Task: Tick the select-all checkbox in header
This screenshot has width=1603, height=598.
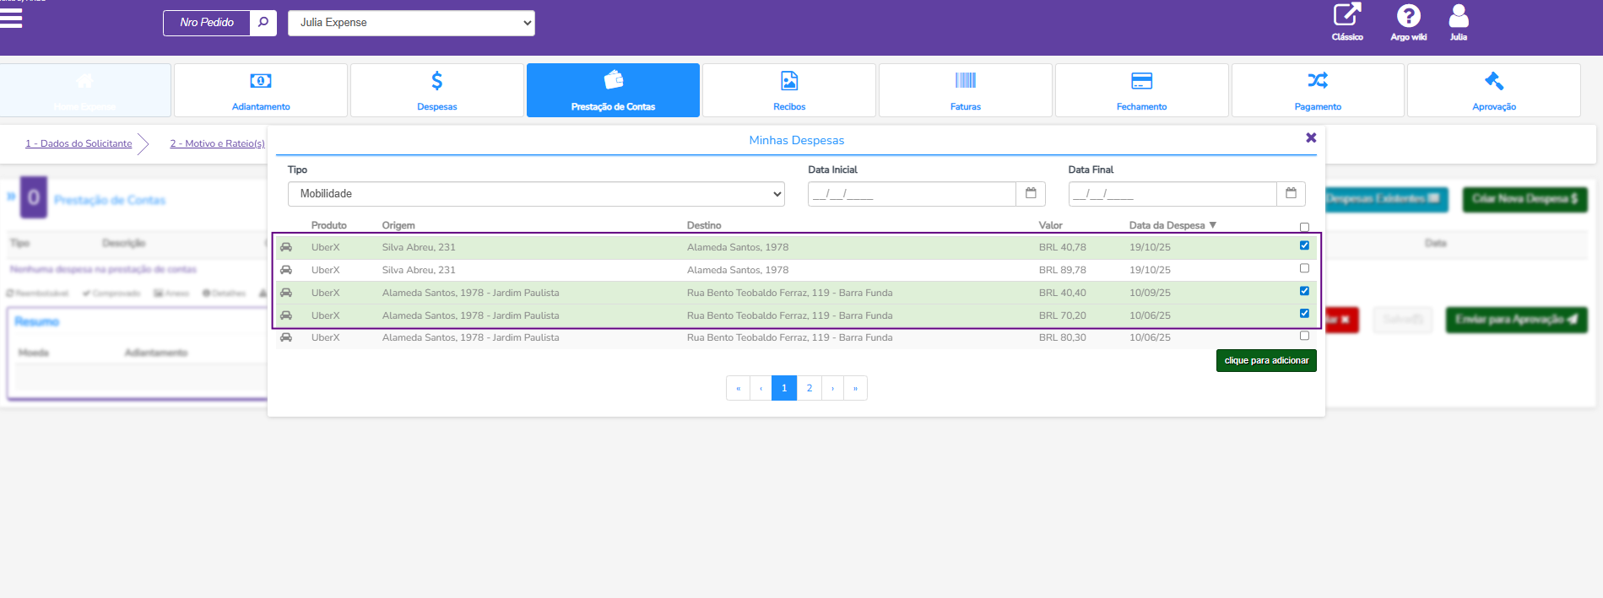Action: [1304, 227]
